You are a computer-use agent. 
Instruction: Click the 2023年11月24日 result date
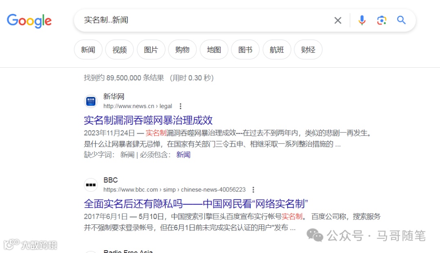[110, 133]
